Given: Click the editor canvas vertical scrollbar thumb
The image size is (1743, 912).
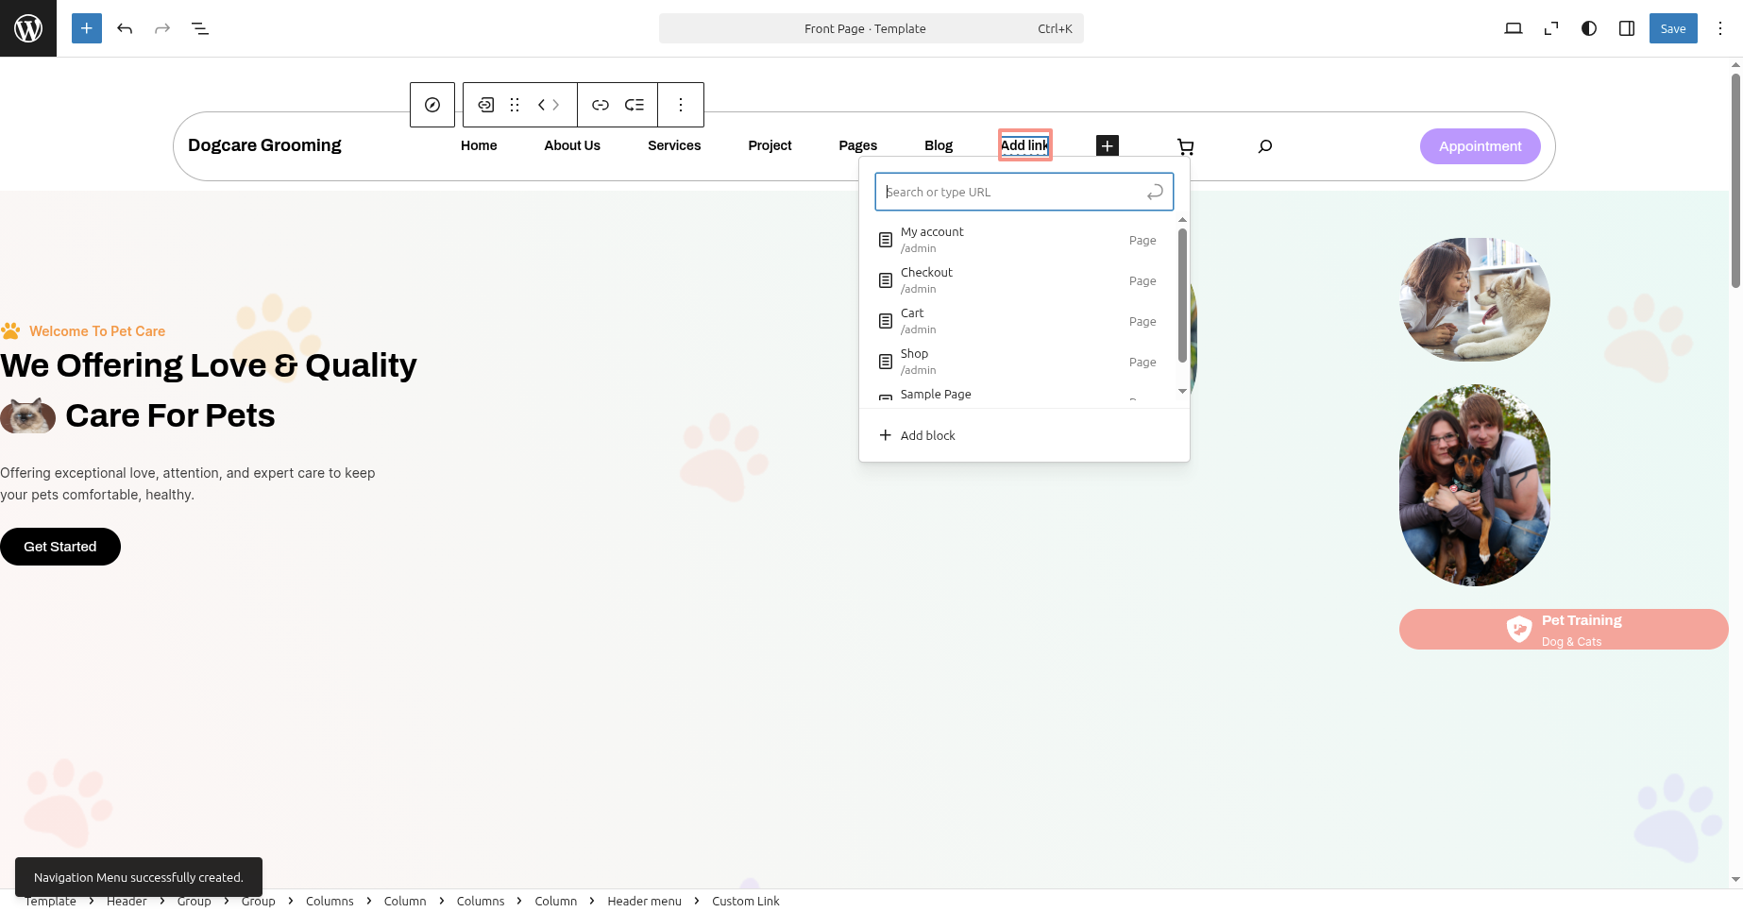Looking at the screenshot, I should [x=1735, y=179].
